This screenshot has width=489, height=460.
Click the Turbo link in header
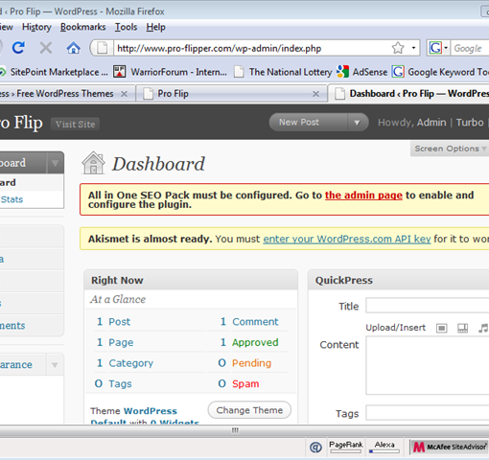[x=470, y=123]
